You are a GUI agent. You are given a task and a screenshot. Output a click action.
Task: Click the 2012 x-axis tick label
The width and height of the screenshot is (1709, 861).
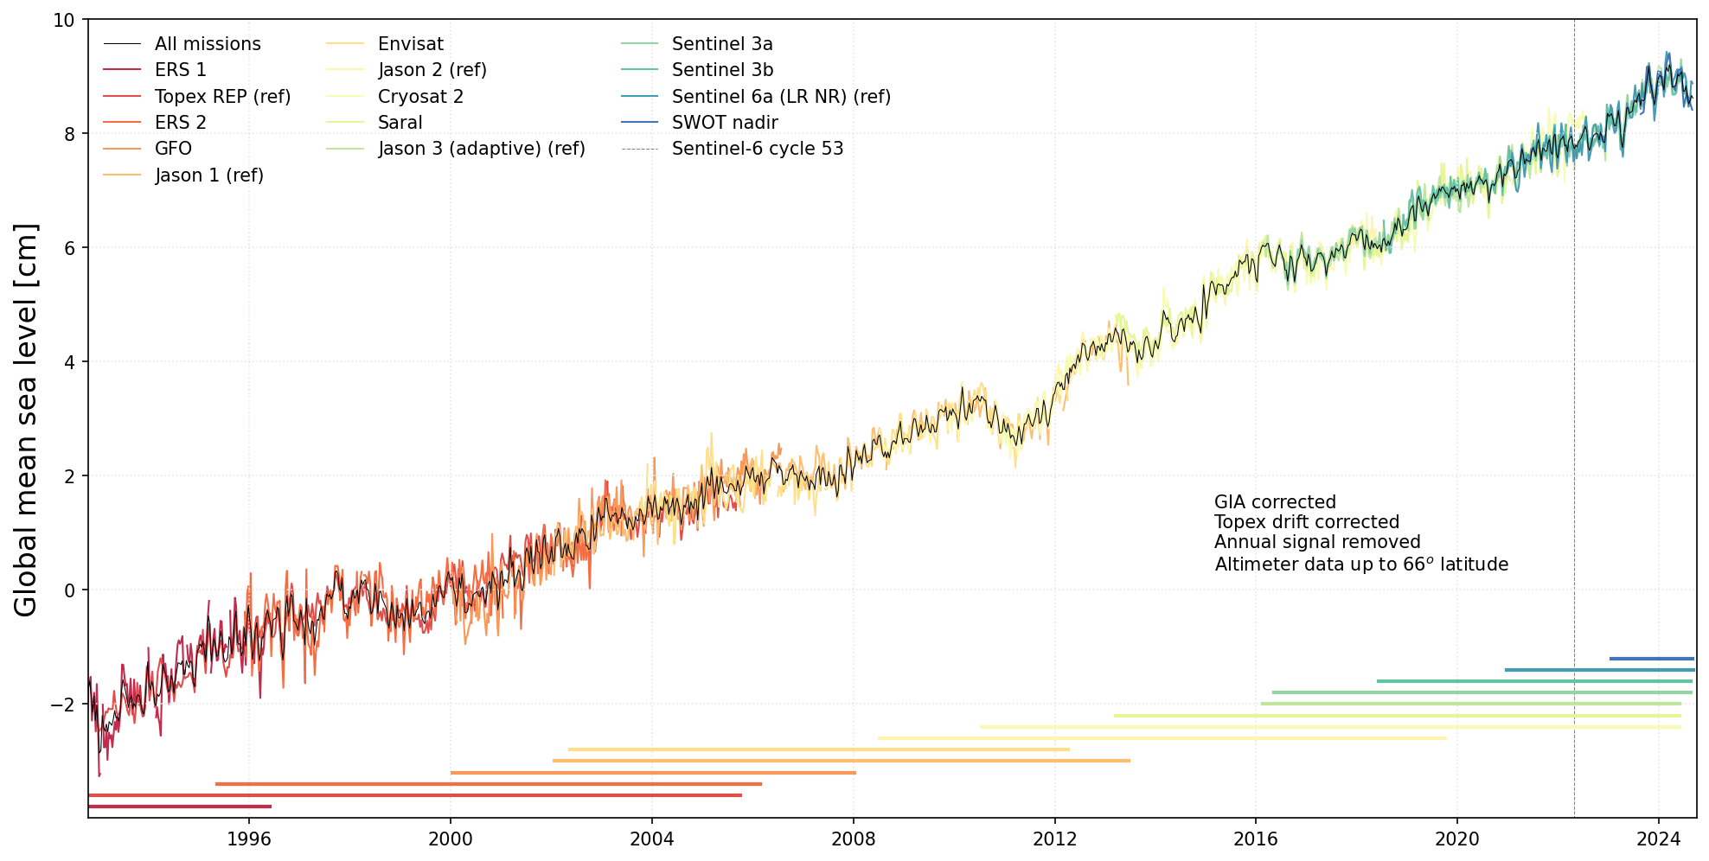[x=1054, y=839]
